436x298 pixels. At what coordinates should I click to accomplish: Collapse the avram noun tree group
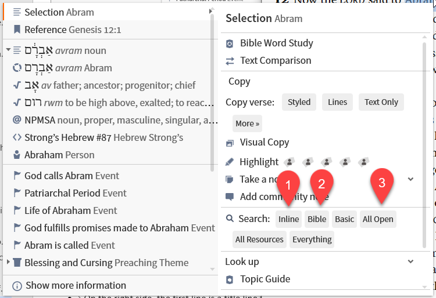pyautogui.click(x=8, y=50)
